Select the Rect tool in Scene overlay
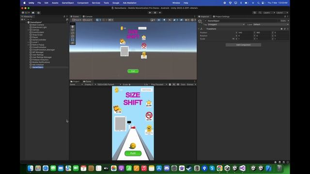Screen dimensions: 310x174 pyautogui.click(x=73, y=40)
